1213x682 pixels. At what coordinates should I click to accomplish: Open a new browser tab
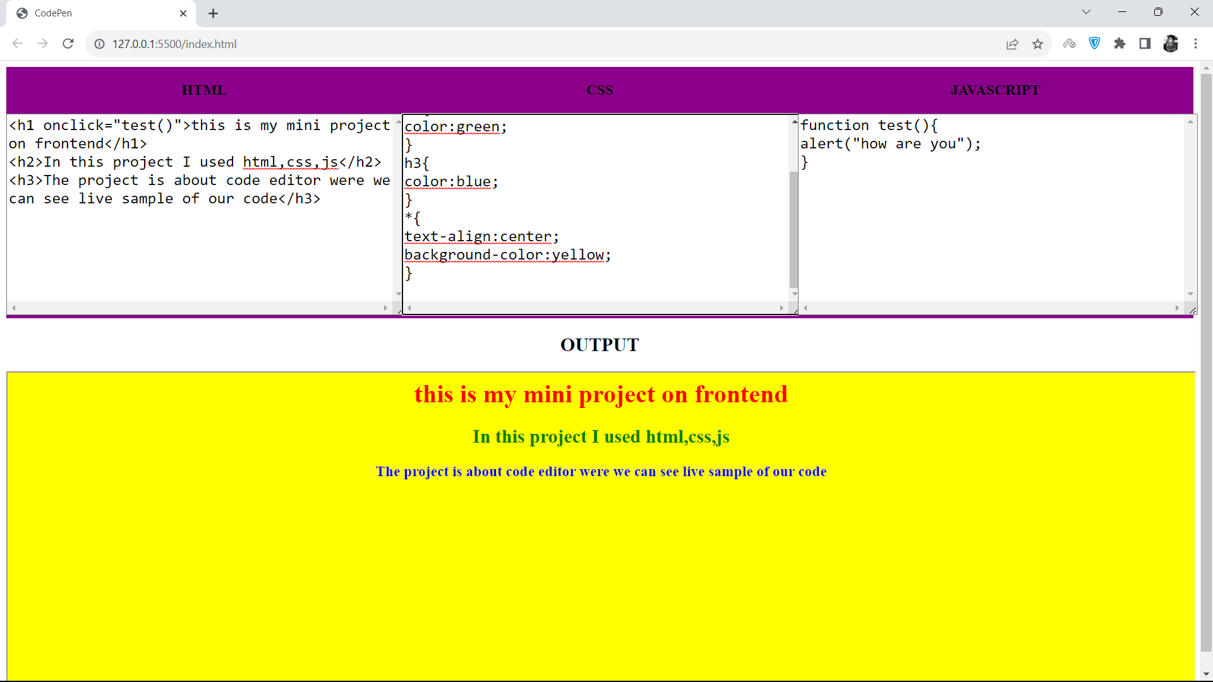coord(213,13)
